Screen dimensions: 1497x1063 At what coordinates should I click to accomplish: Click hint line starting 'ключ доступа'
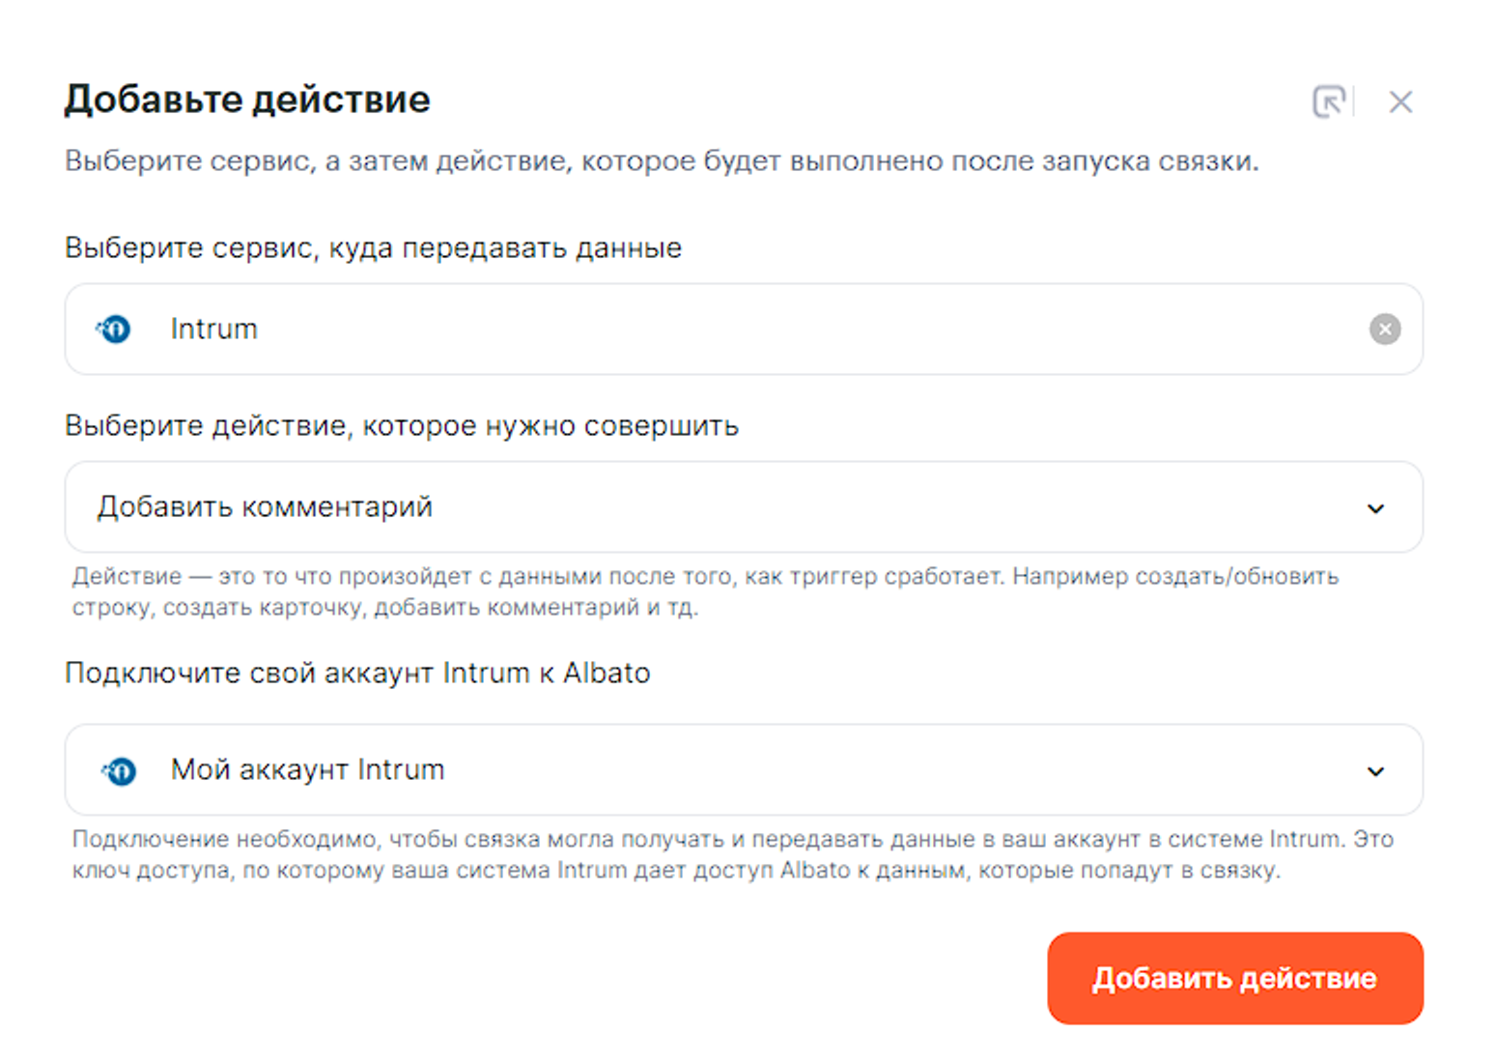point(676,871)
